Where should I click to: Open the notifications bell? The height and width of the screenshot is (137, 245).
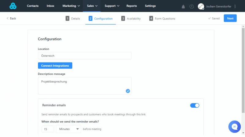coord(183,6)
